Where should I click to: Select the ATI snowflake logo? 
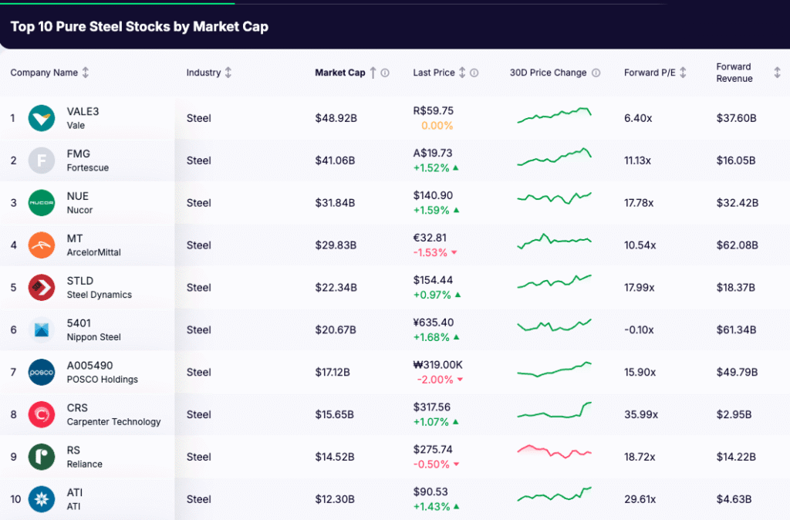pos(42,498)
